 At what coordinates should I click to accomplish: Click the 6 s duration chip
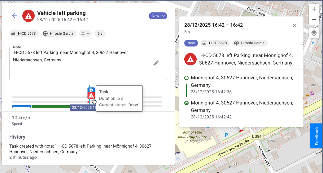pos(100,33)
